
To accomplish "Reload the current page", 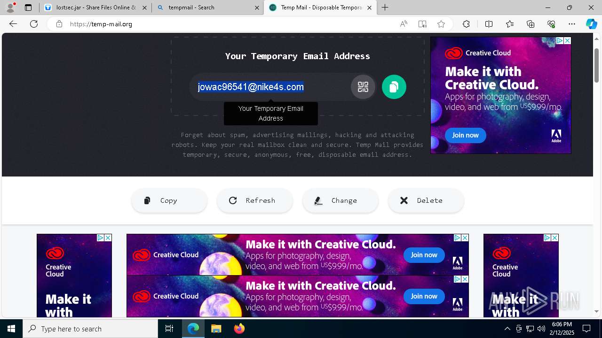I will (34, 24).
